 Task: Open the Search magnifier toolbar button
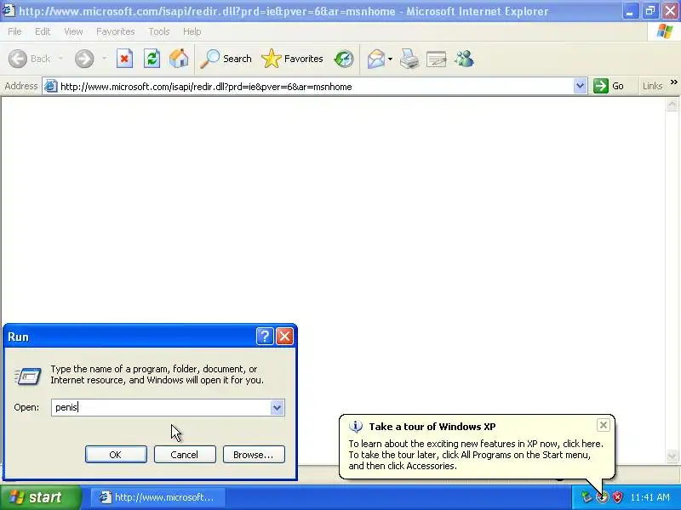[226, 59]
